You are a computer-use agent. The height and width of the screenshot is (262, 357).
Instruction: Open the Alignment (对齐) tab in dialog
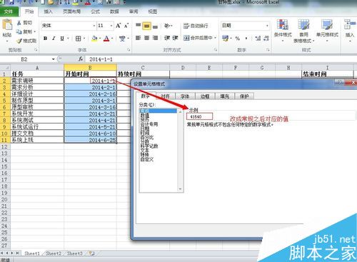[x=165, y=96]
